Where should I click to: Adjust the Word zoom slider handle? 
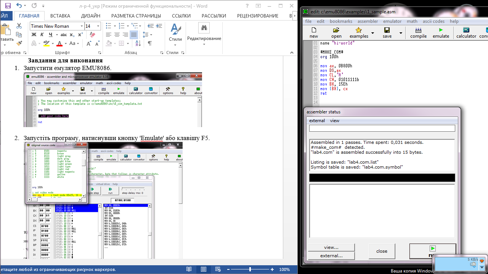click(250, 269)
